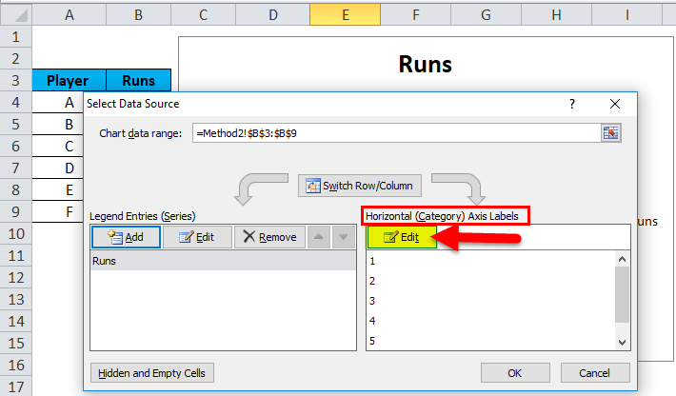Cancel the Select Data Source dialog

pyautogui.click(x=594, y=373)
